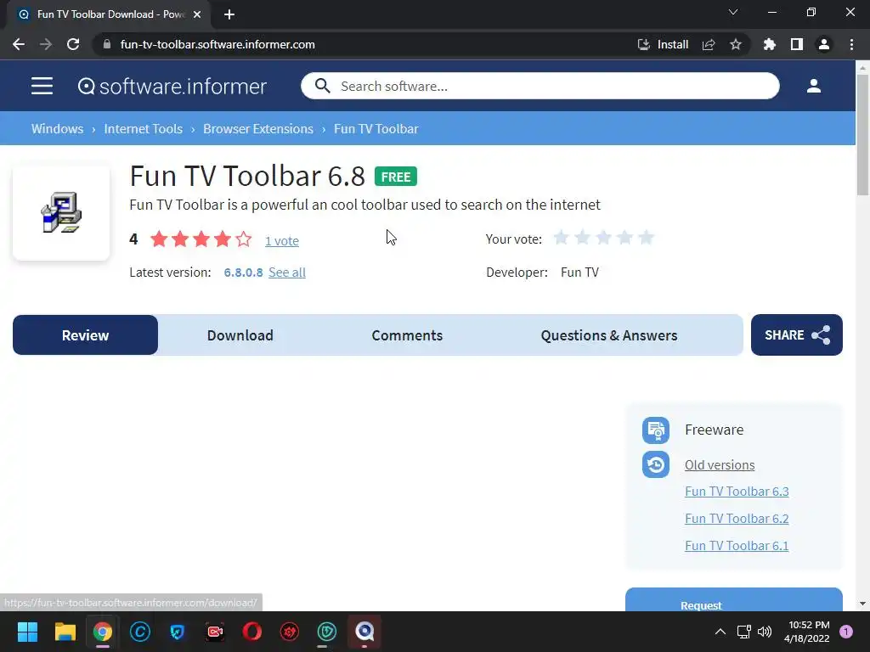Screen dimensions: 870x652
Task: Open Google Chrome taskbar icon
Action: coord(102,632)
